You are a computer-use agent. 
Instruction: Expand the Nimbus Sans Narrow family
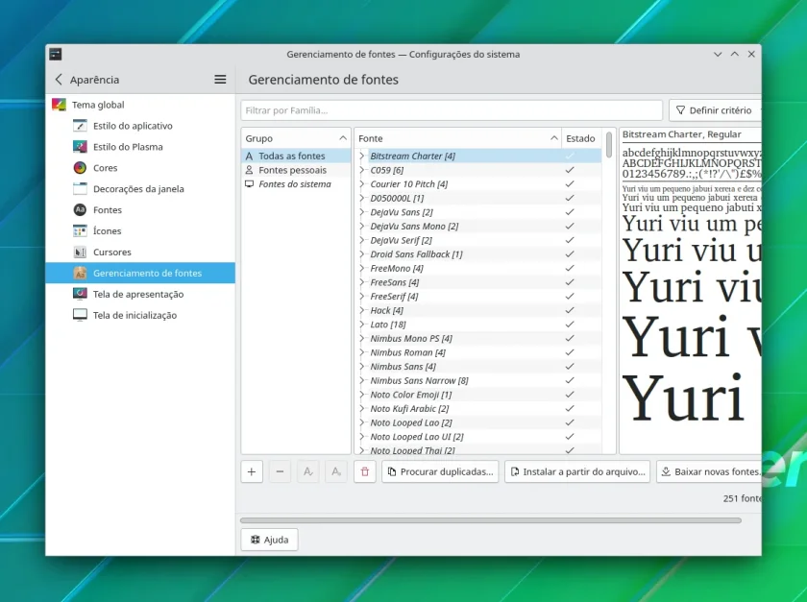click(362, 381)
